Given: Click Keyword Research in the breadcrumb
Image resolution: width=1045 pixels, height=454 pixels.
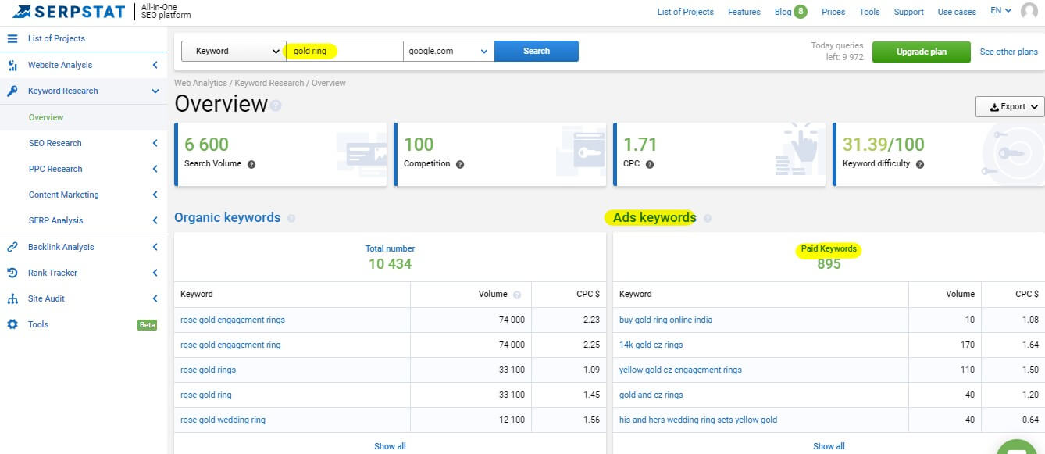Looking at the screenshot, I should pyautogui.click(x=269, y=83).
